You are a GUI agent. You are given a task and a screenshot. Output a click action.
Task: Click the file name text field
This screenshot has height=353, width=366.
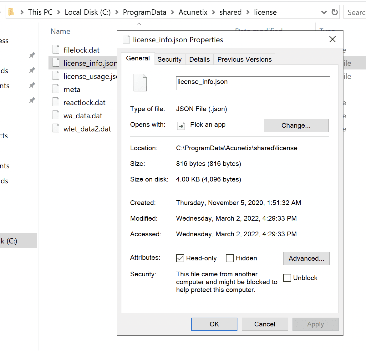(253, 83)
